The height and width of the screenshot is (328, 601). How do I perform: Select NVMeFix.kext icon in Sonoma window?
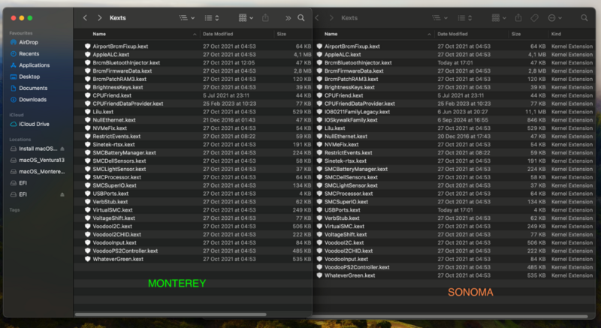click(319, 145)
